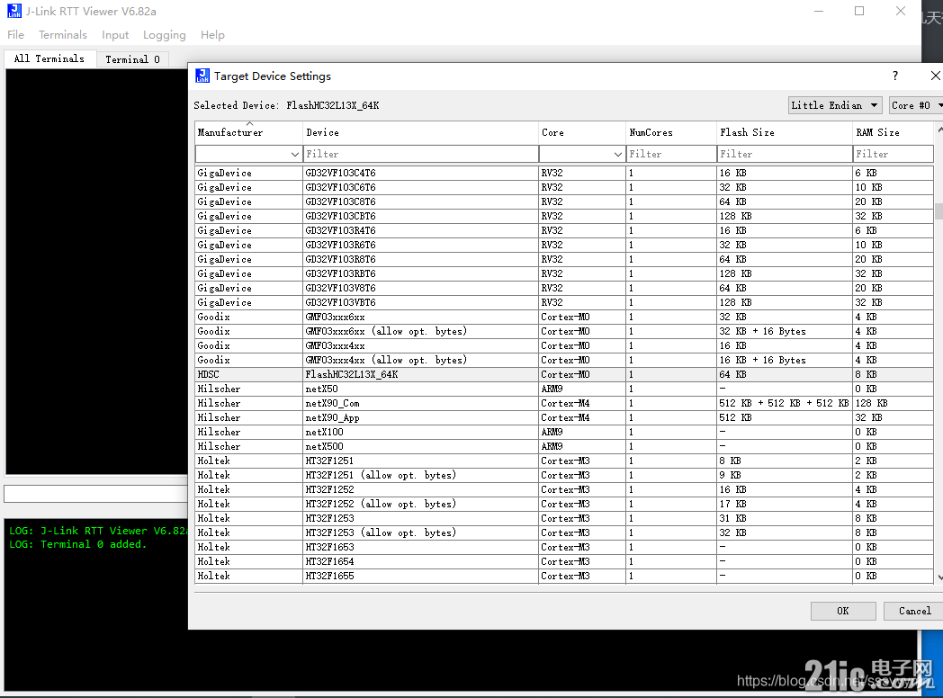Select the GD32VF103VBT6 device row

[x=564, y=303]
